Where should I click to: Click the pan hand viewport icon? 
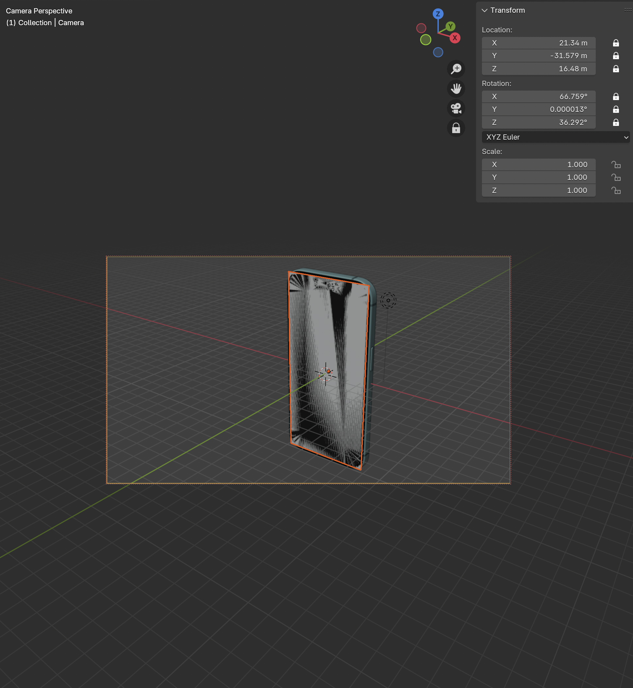(x=456, y=89)
